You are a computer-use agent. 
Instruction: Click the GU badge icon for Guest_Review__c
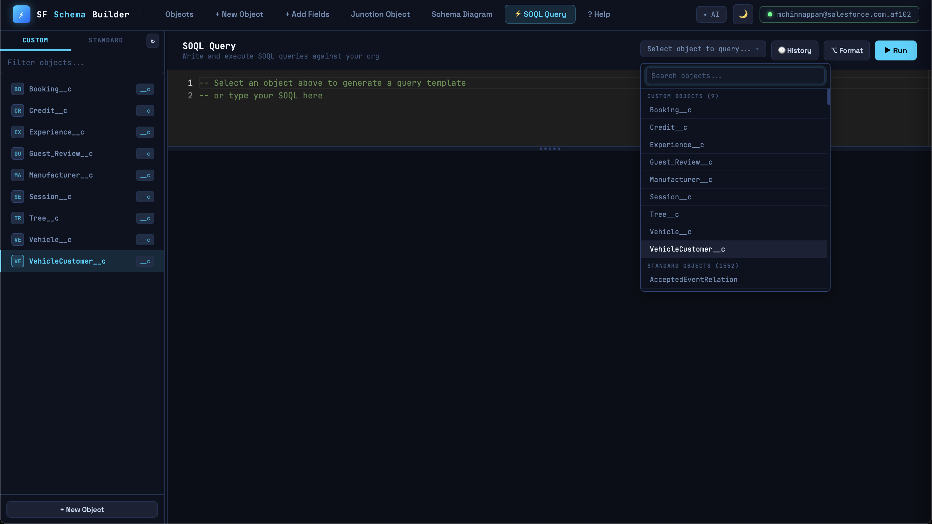point(18,153)
